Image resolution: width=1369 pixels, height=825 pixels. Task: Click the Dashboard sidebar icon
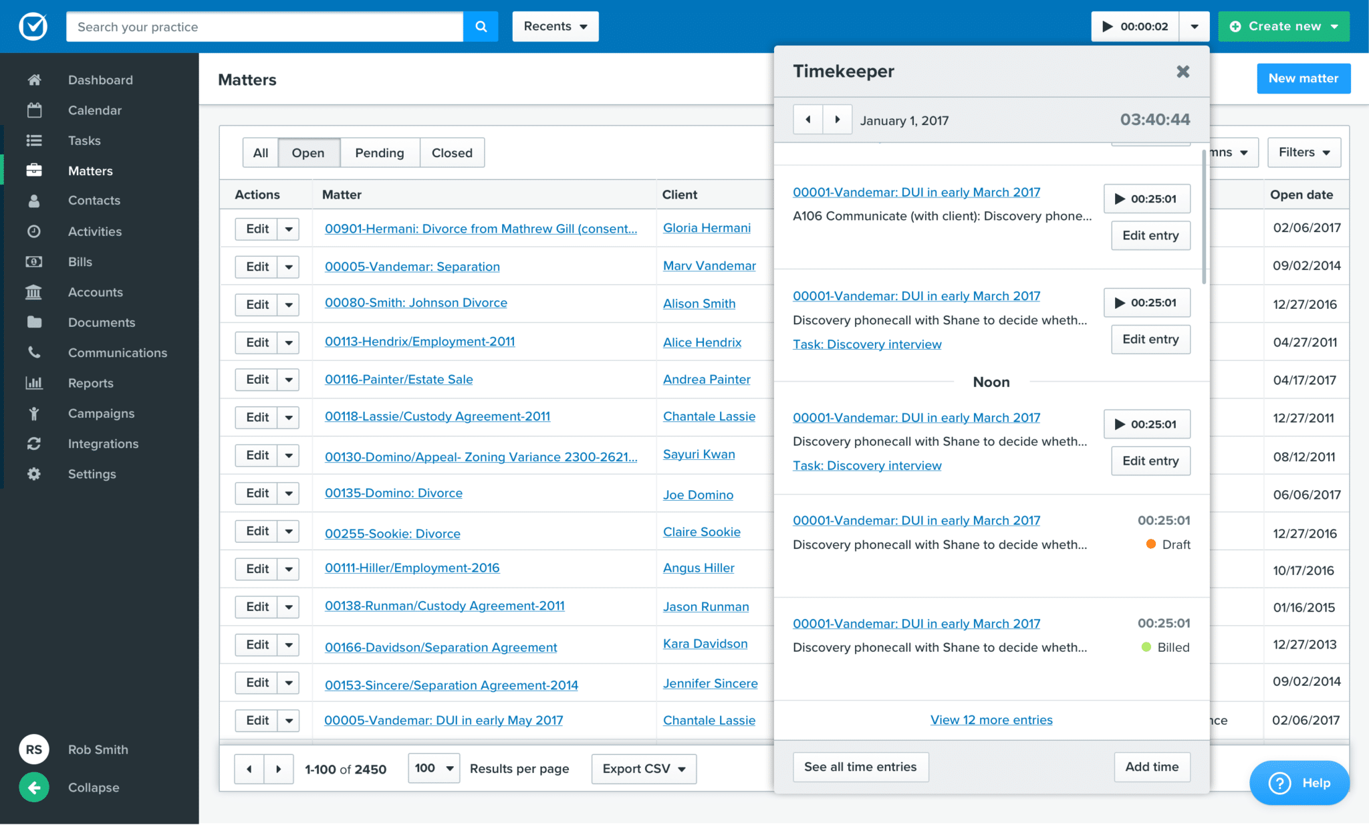click(33, 79)
